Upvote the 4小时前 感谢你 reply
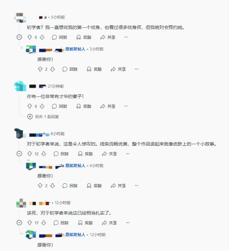Screen dimensions: 229x251 (40, 185)
